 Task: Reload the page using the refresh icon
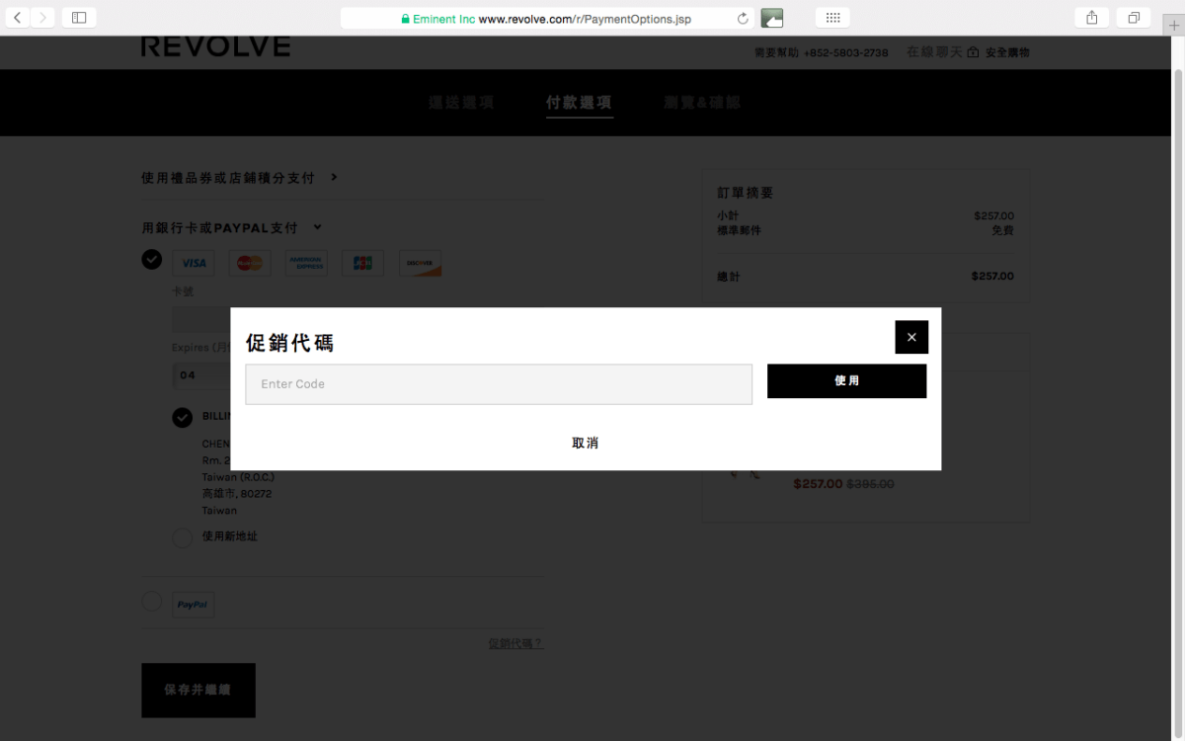click(x=743, y=19)
